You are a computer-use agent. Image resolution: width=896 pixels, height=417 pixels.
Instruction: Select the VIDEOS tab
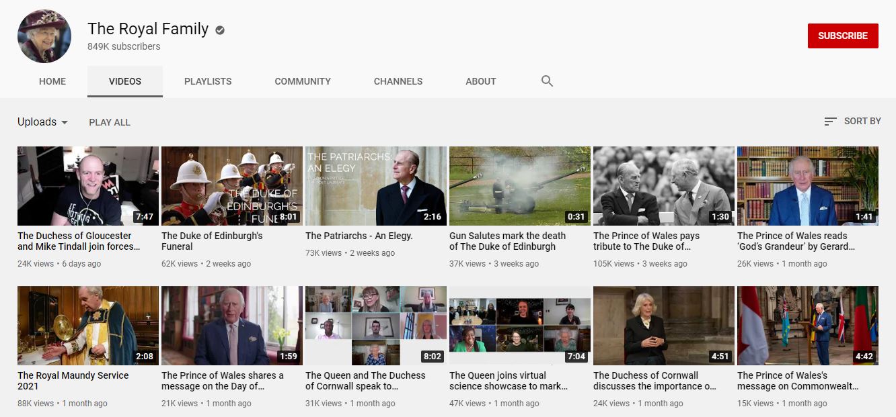[125, 81]
